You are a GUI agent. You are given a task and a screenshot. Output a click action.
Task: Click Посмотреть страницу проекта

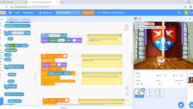(x=111, y=13)
